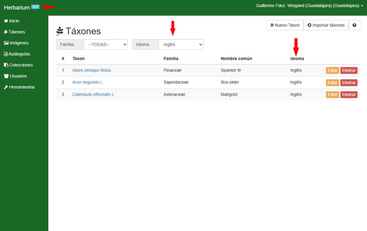Expand the Idioma filter dropdown
The width and height of the screenshot is (367, 231).
181,44
